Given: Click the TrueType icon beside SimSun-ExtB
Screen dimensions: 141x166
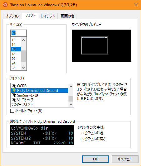Looking at the screenshot, I should click(x=14, y=95).
